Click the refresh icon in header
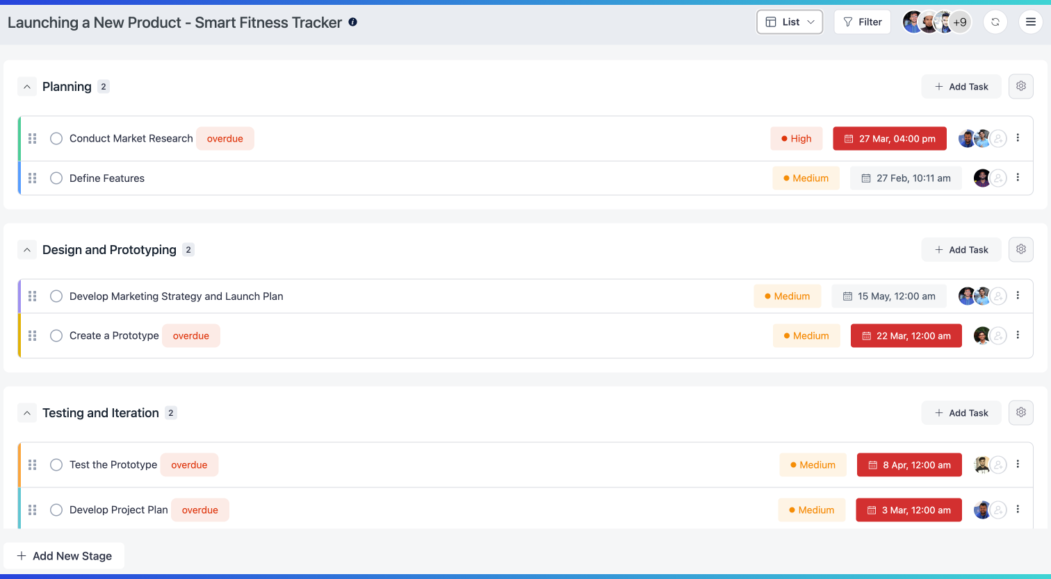The image size is (1051, 579). pyautogui.click(x=995, y=22)
